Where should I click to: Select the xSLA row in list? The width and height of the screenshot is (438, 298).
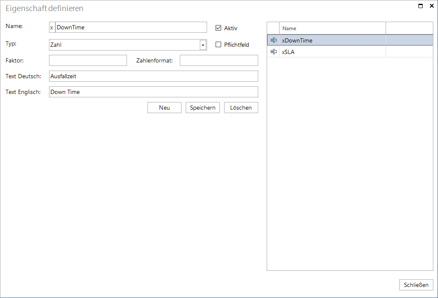pos(350,51)
